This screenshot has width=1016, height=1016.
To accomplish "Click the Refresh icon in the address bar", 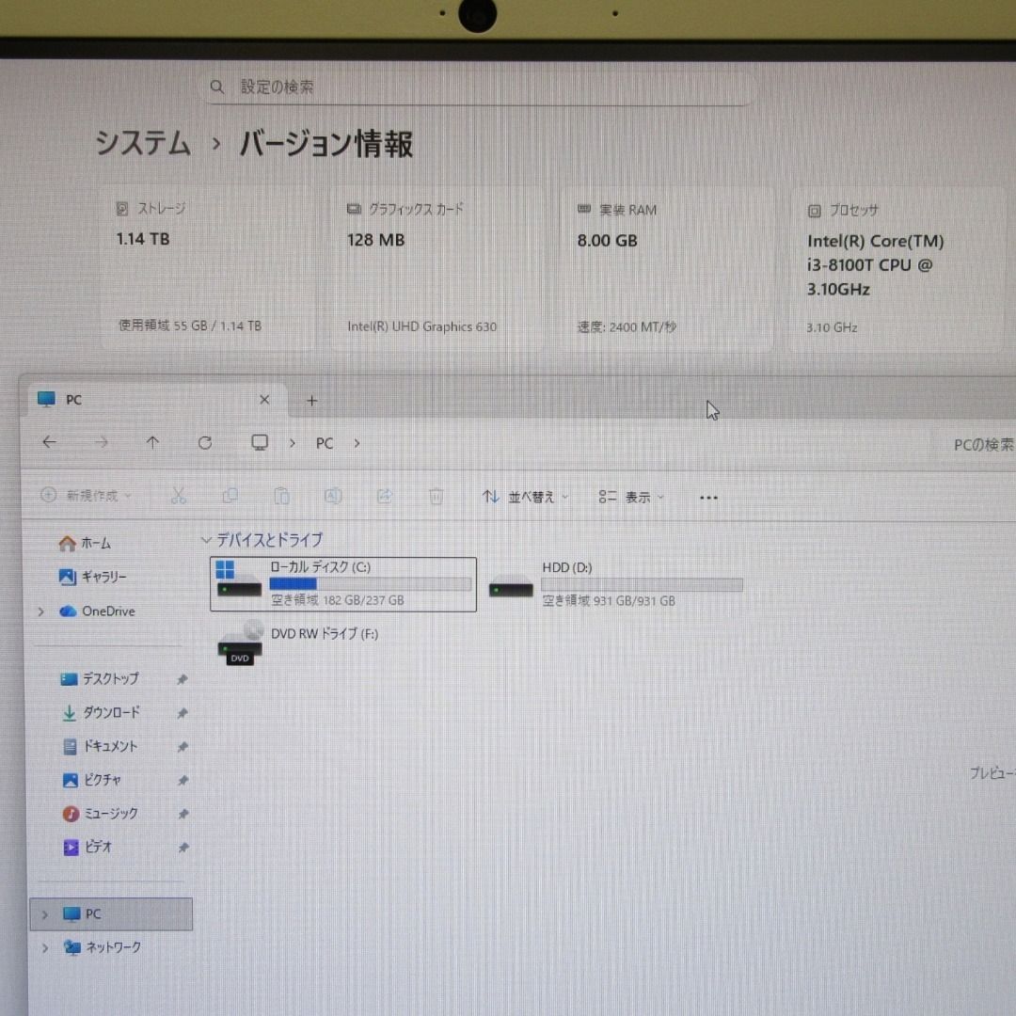I will pos(204,442).
